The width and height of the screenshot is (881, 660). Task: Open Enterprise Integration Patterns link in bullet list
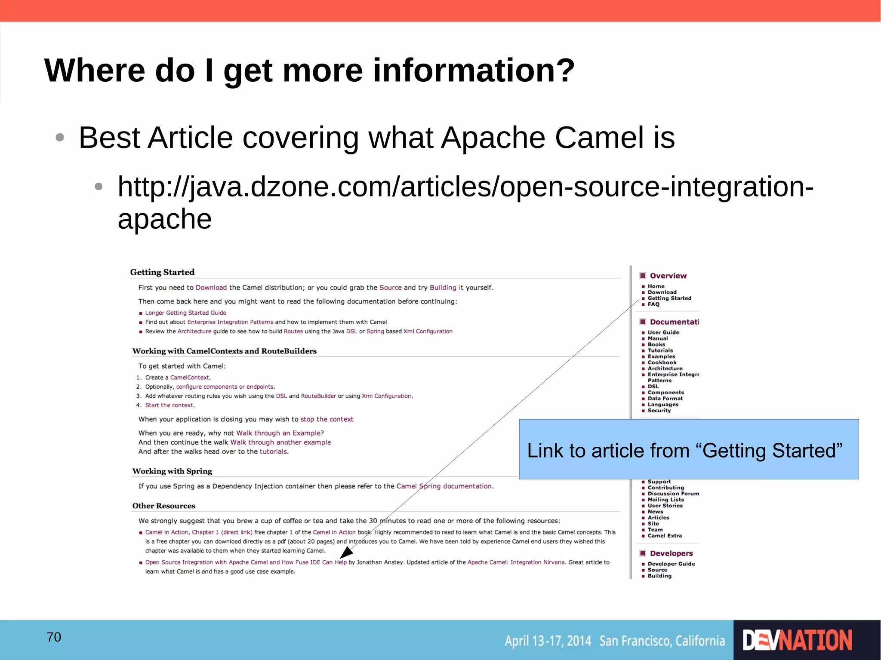coord(230,322)
